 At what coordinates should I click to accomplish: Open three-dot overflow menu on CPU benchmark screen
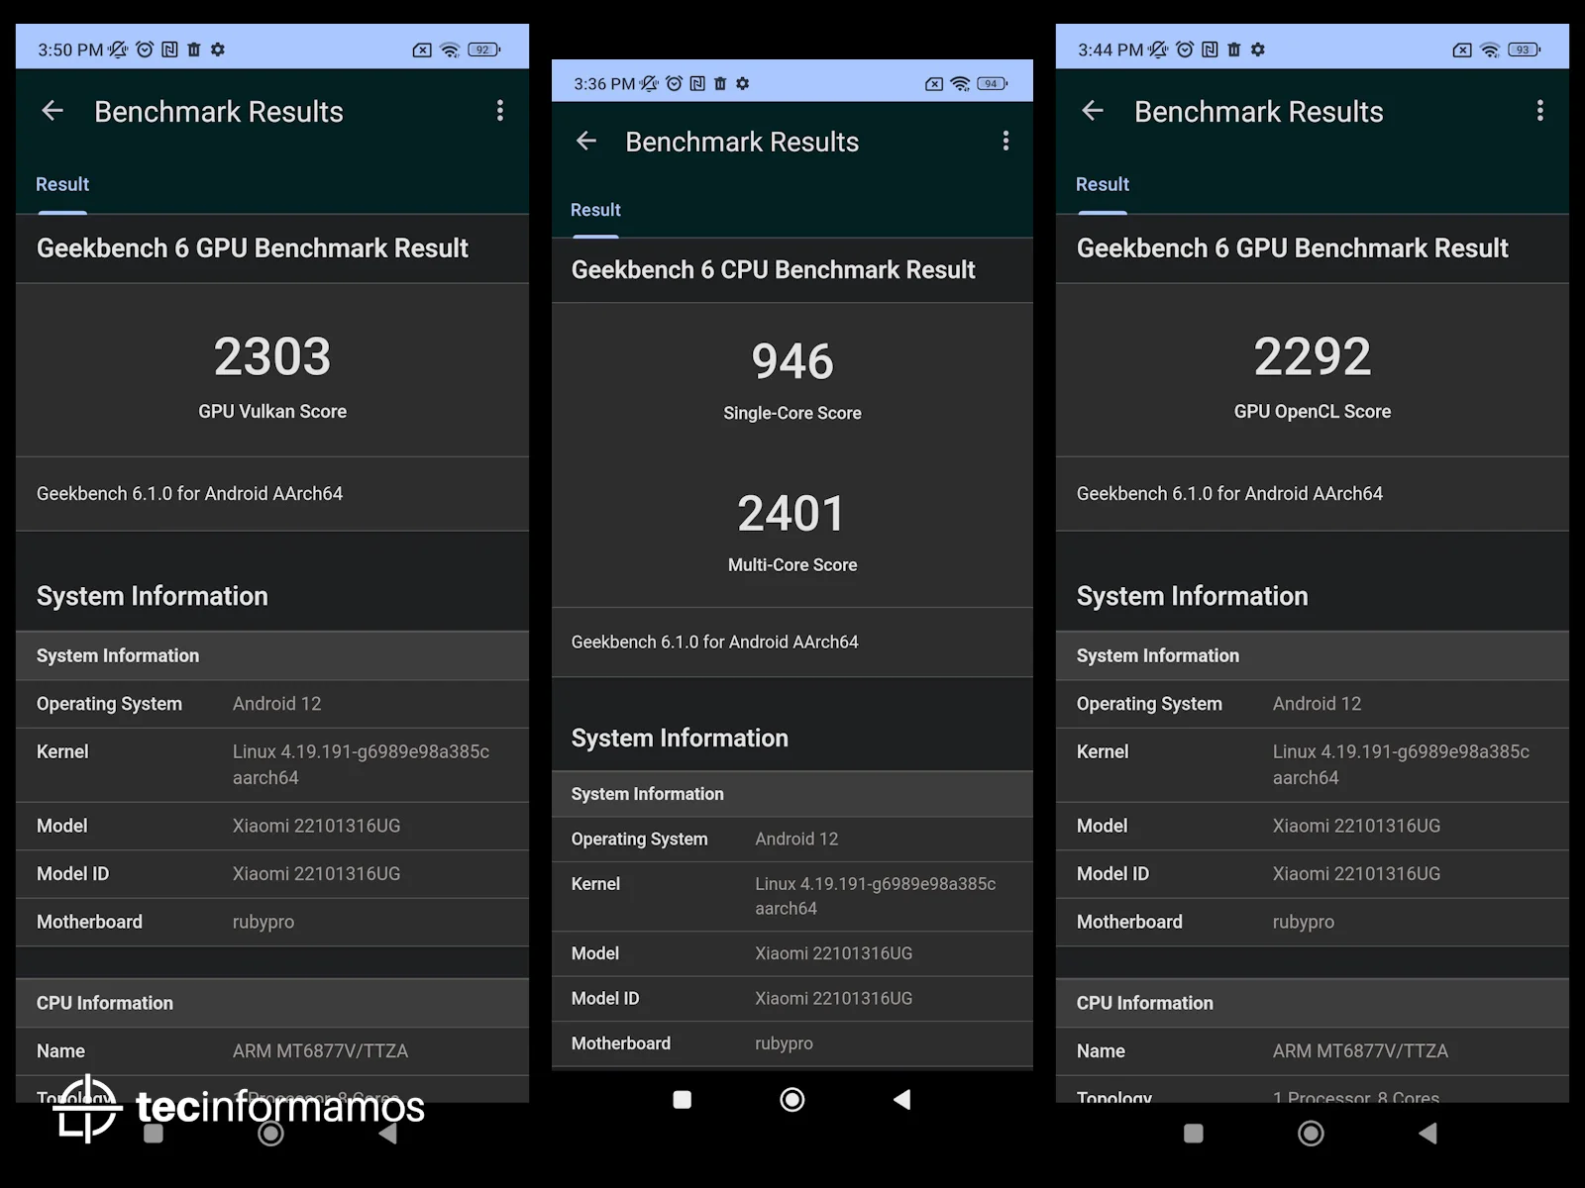[x=1005, y=142]
